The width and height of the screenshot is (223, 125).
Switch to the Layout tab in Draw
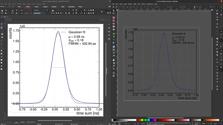[45, 7]
